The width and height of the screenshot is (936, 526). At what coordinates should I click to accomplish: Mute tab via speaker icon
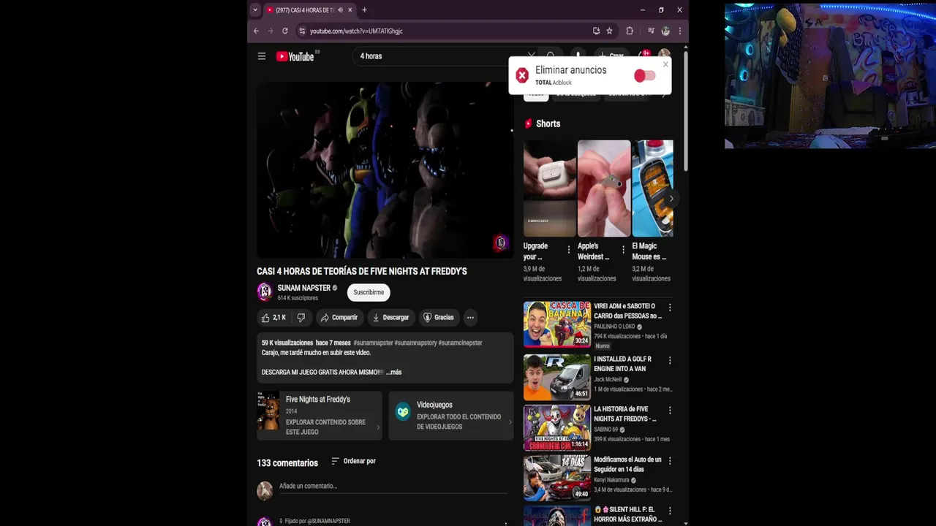tap(341, 10)
